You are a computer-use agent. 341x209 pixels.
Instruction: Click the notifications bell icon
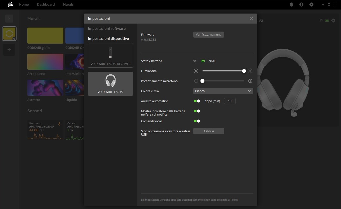pyautogui.click(x=291, y=5)
